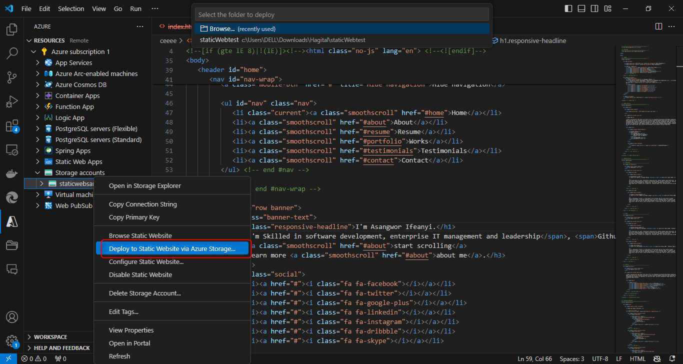Click the Select the folder to deploy field

tap(341, 14)
